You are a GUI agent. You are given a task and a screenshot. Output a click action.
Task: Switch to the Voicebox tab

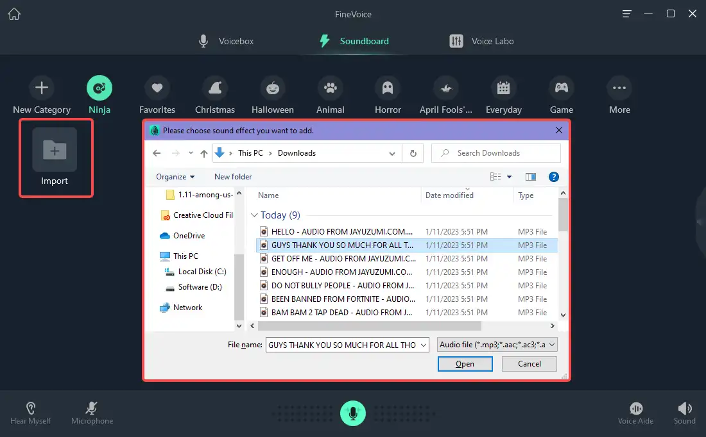pos(227,41)
